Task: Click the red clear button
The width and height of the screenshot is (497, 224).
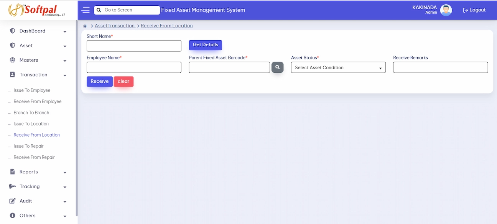Action: point(123,82)
